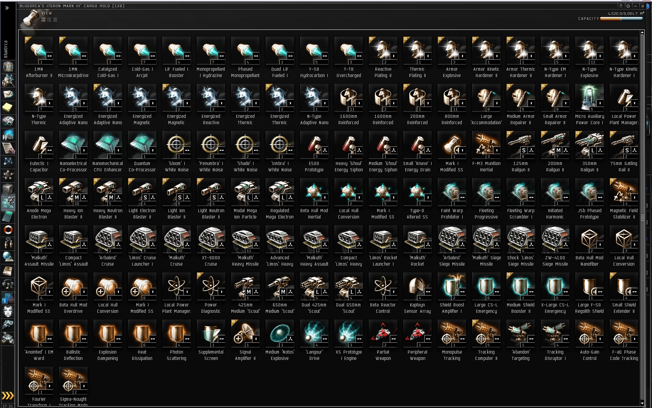
Task: Select the 'Gloom' I White Noise item
Action: [x=177, y=152]
